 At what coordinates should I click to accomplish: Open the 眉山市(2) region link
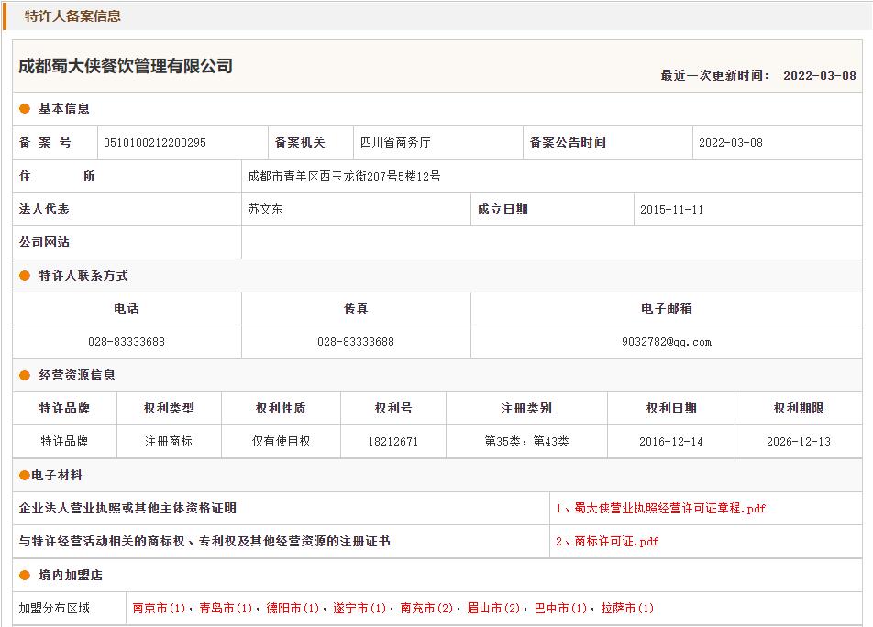click(x=493, y=608)
